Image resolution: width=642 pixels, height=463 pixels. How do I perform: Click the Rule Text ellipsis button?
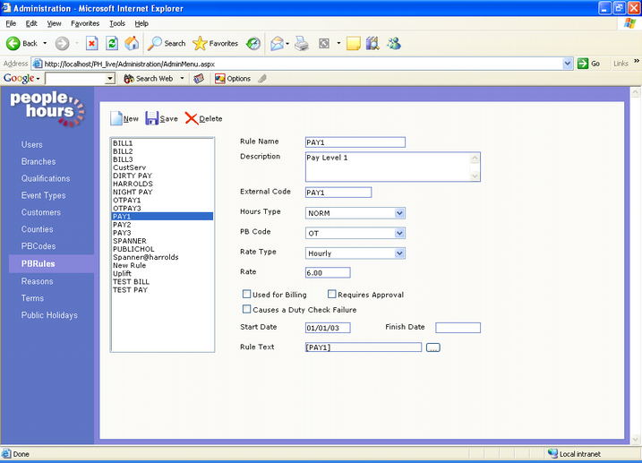(x=433, y=347)
